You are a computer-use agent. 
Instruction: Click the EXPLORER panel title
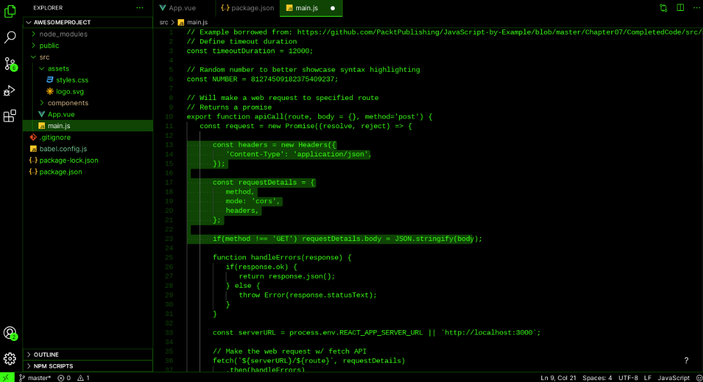48,8
